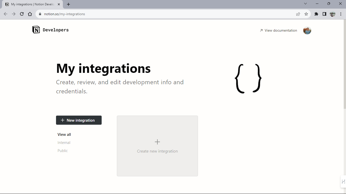
Task: Click the site lock icon in address bar
Action: (40, 14)
